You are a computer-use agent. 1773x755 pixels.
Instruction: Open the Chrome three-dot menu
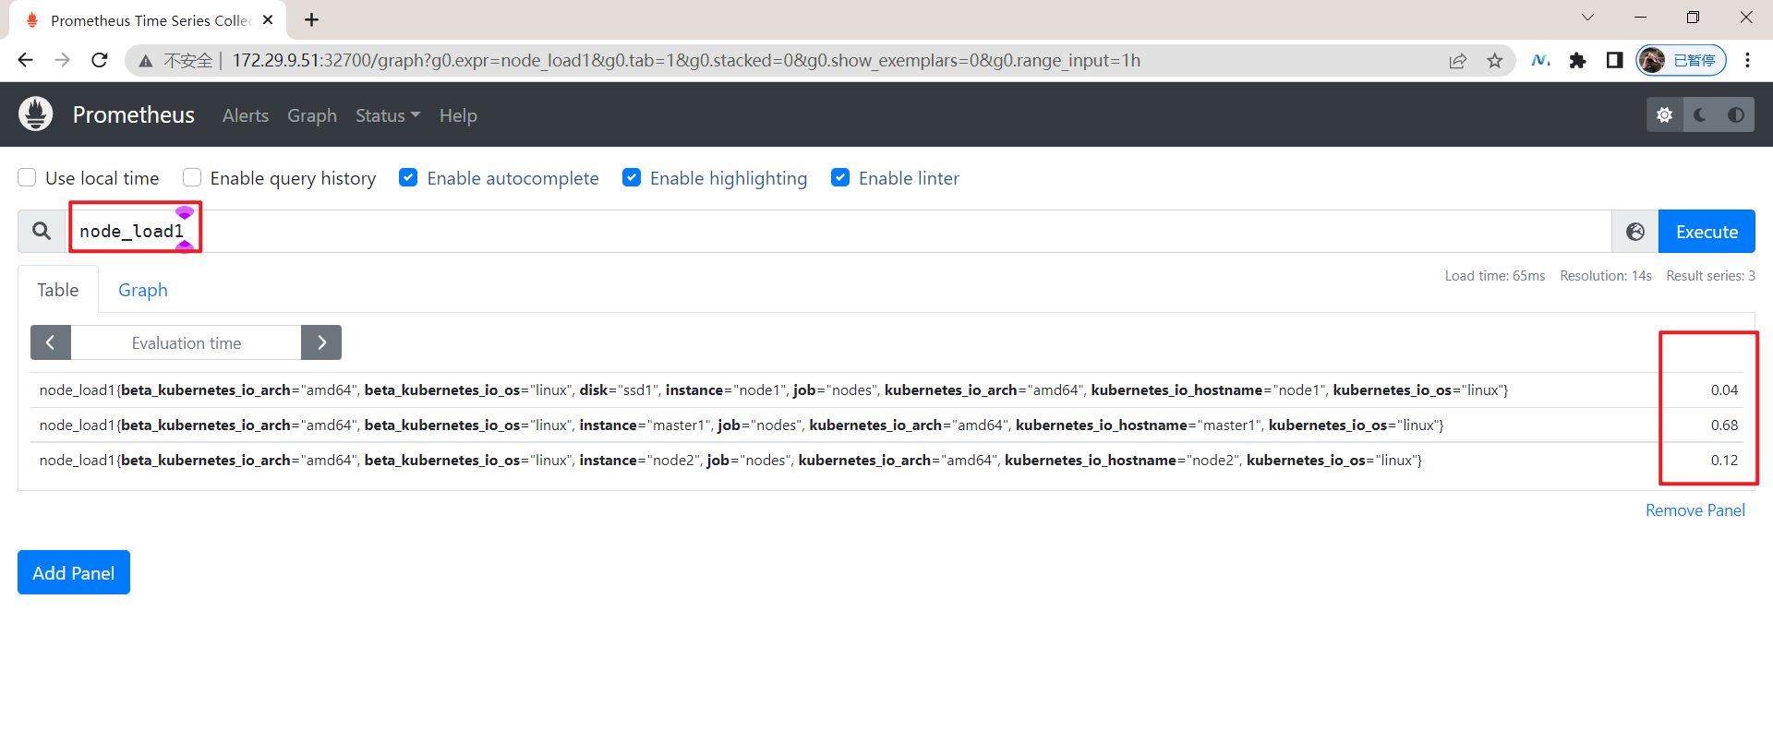pos(1747,60)
